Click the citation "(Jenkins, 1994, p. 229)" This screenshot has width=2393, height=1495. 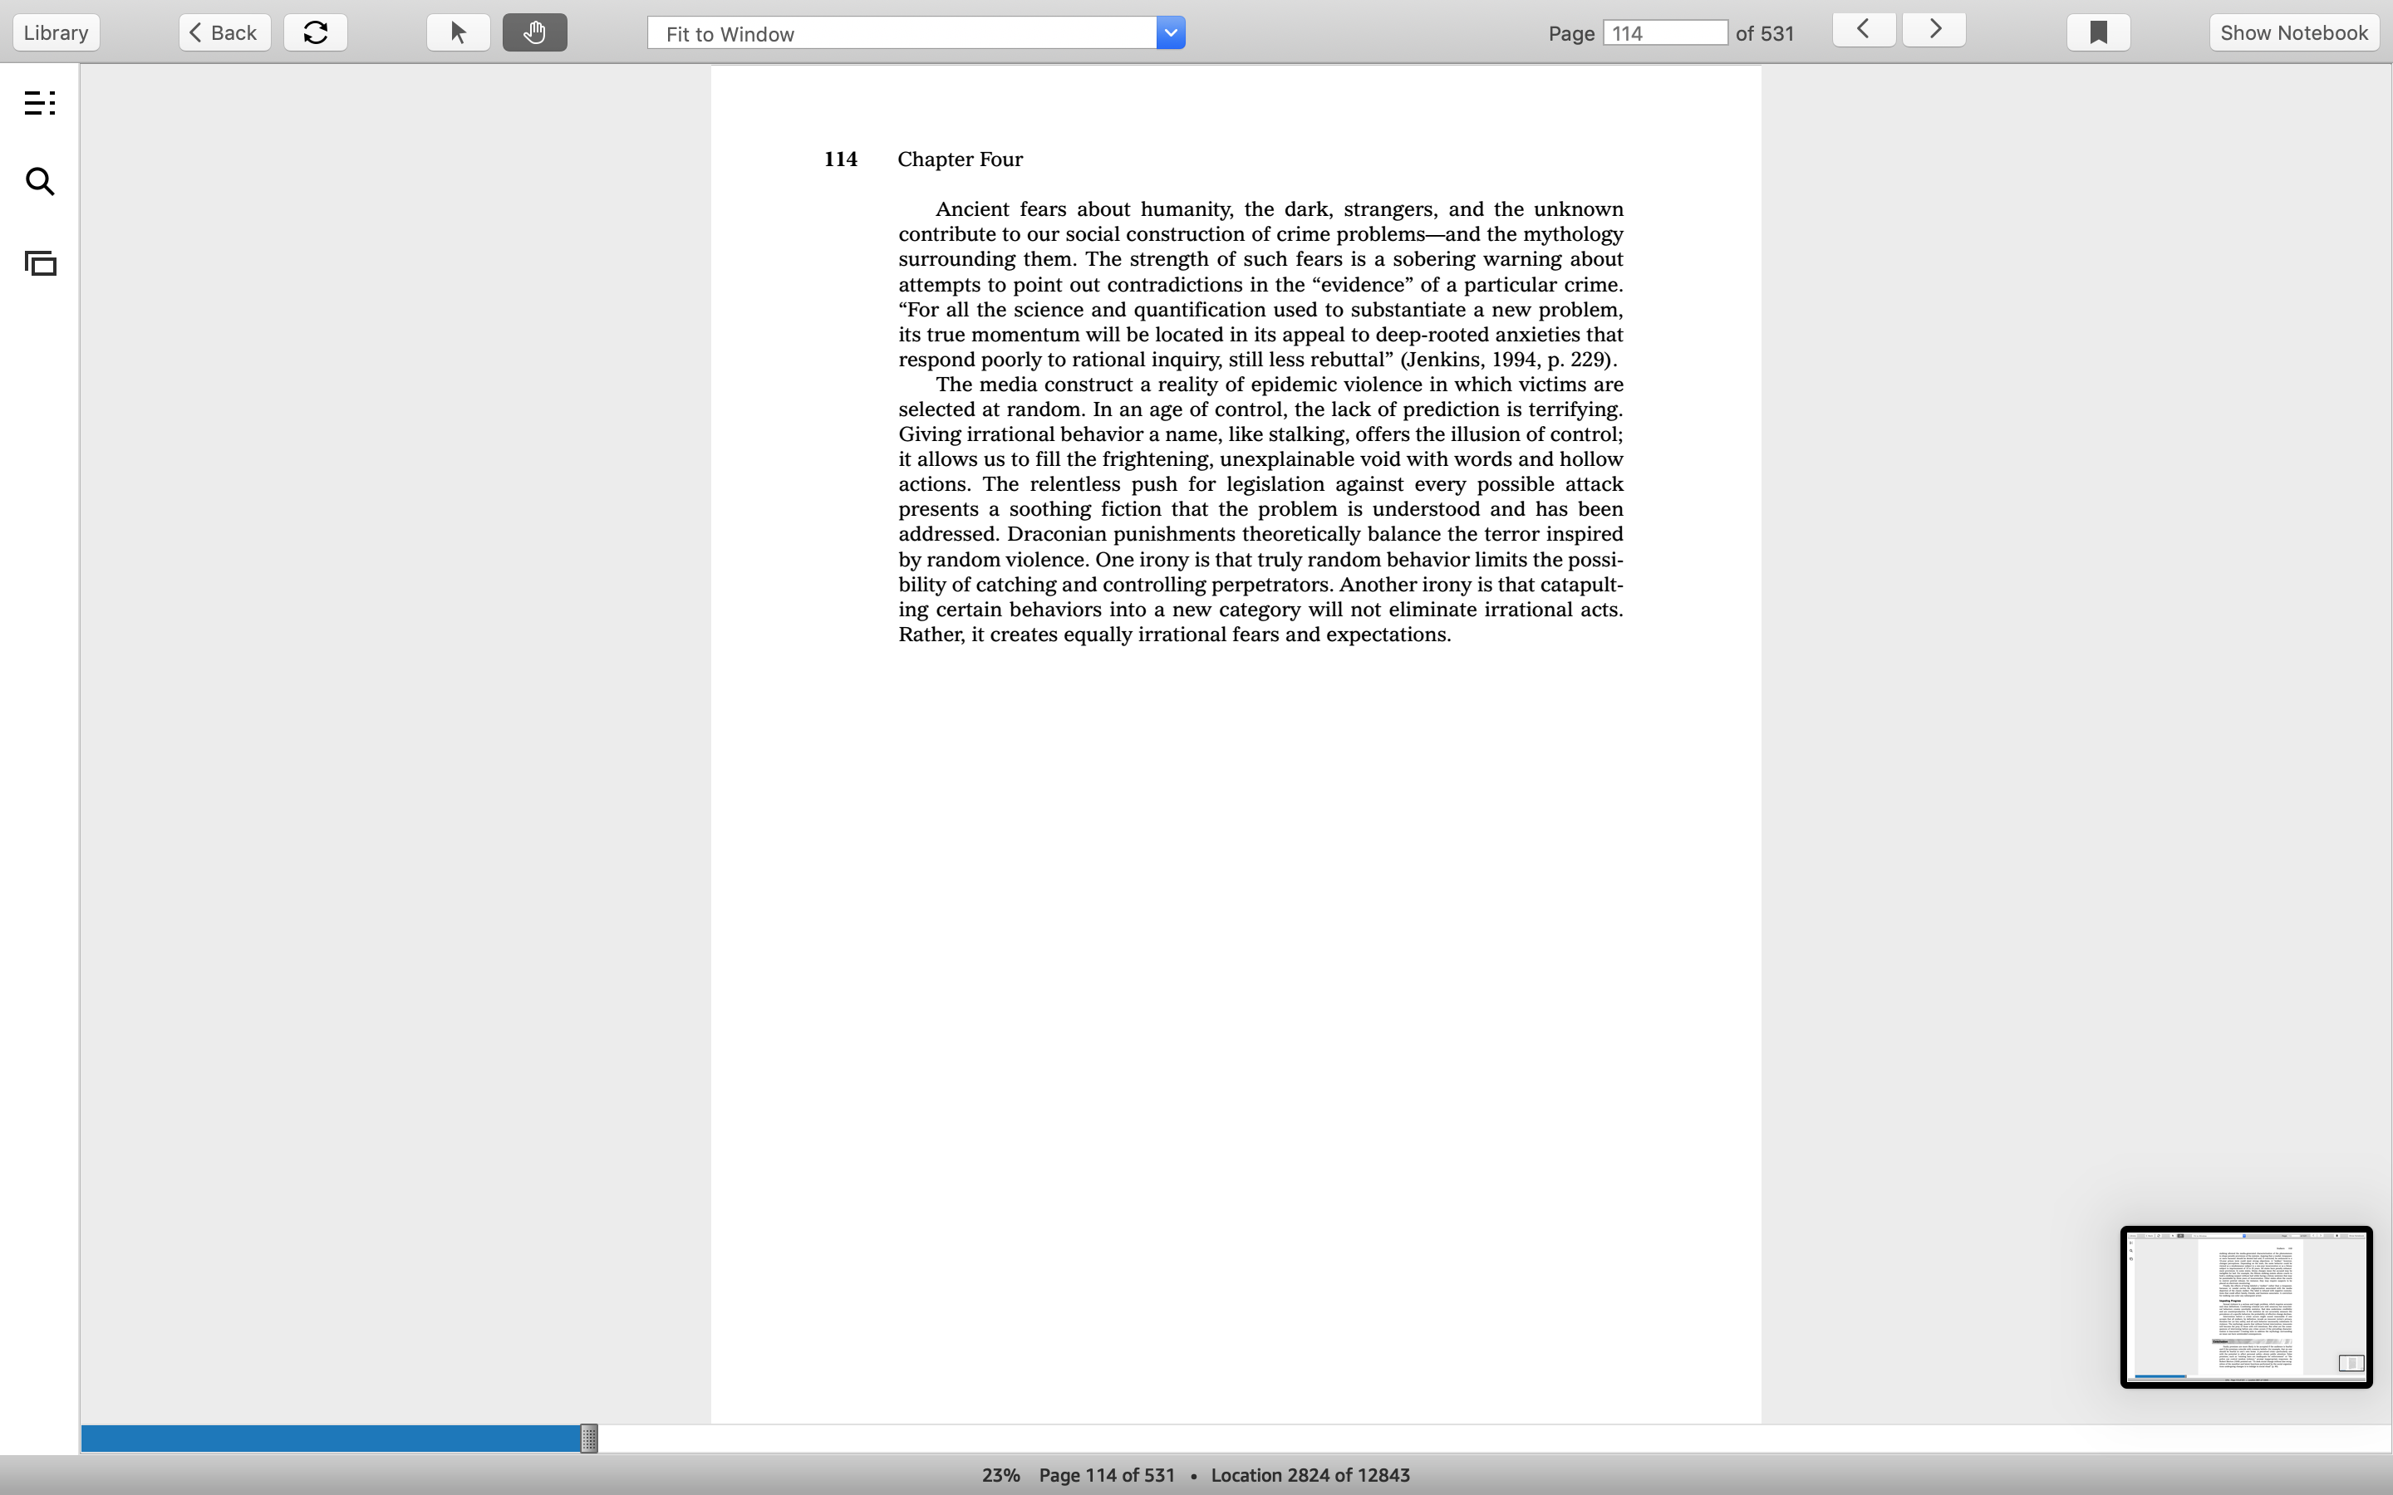click(x=1507, y=360)
